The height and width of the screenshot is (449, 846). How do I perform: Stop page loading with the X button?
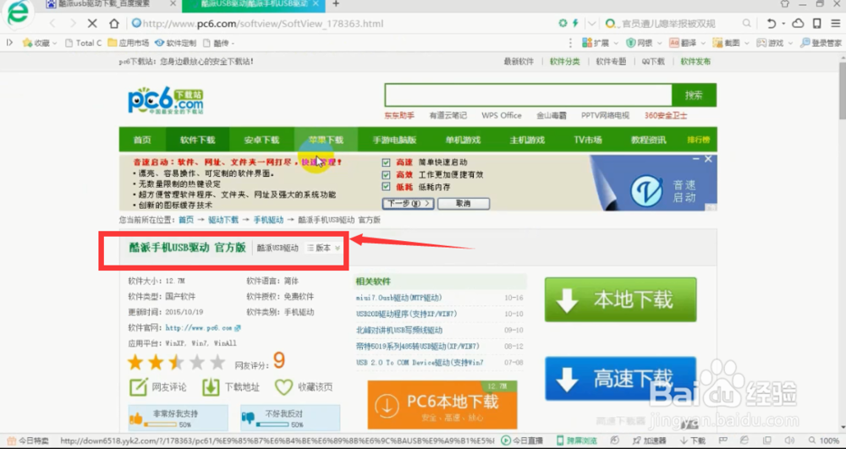[92, 24]
